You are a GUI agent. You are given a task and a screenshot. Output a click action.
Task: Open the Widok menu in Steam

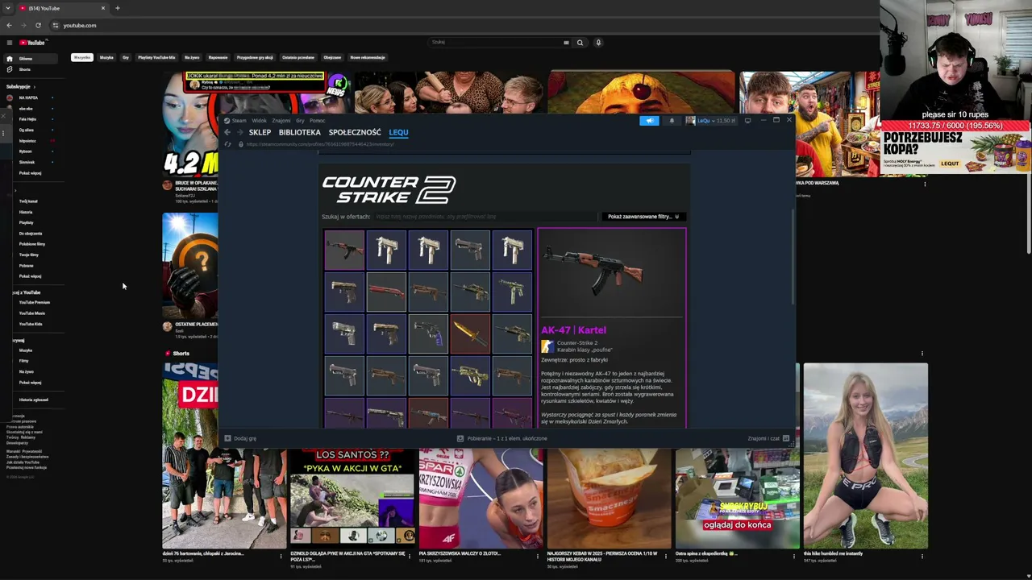(x=259, y=121)
